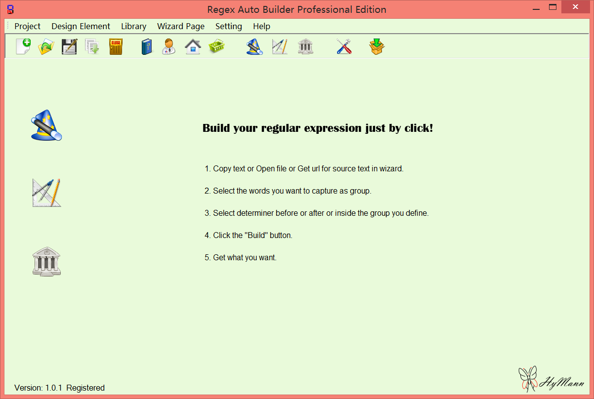Open the library building toolbar icon
The height and width of the screenshot is (399, 594).
tap(305, 47)
